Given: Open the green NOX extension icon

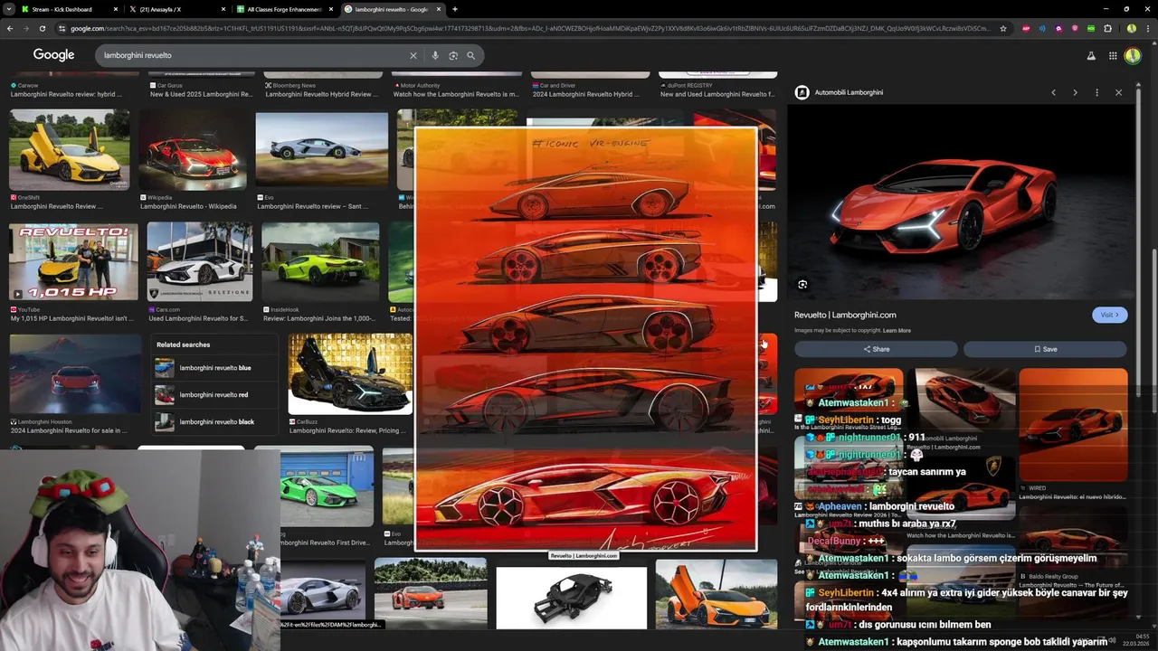Looking at the screenshot, I should point(1091,29).
